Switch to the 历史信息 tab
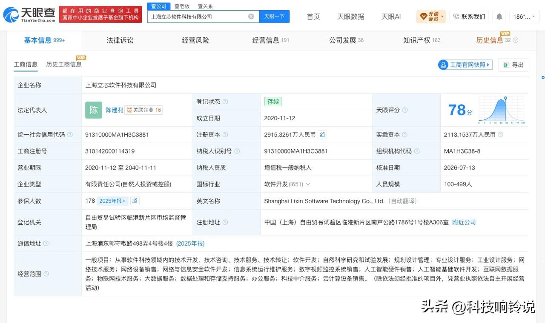 point(490,40)
